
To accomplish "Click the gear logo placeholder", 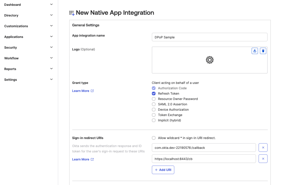I will (x=210, y=60).
